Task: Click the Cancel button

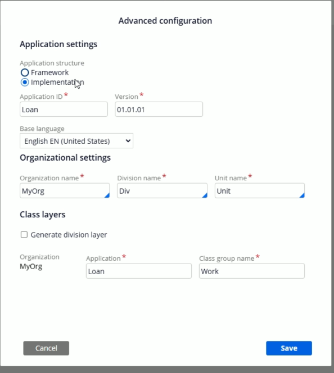Action: (x=46, y=348)
